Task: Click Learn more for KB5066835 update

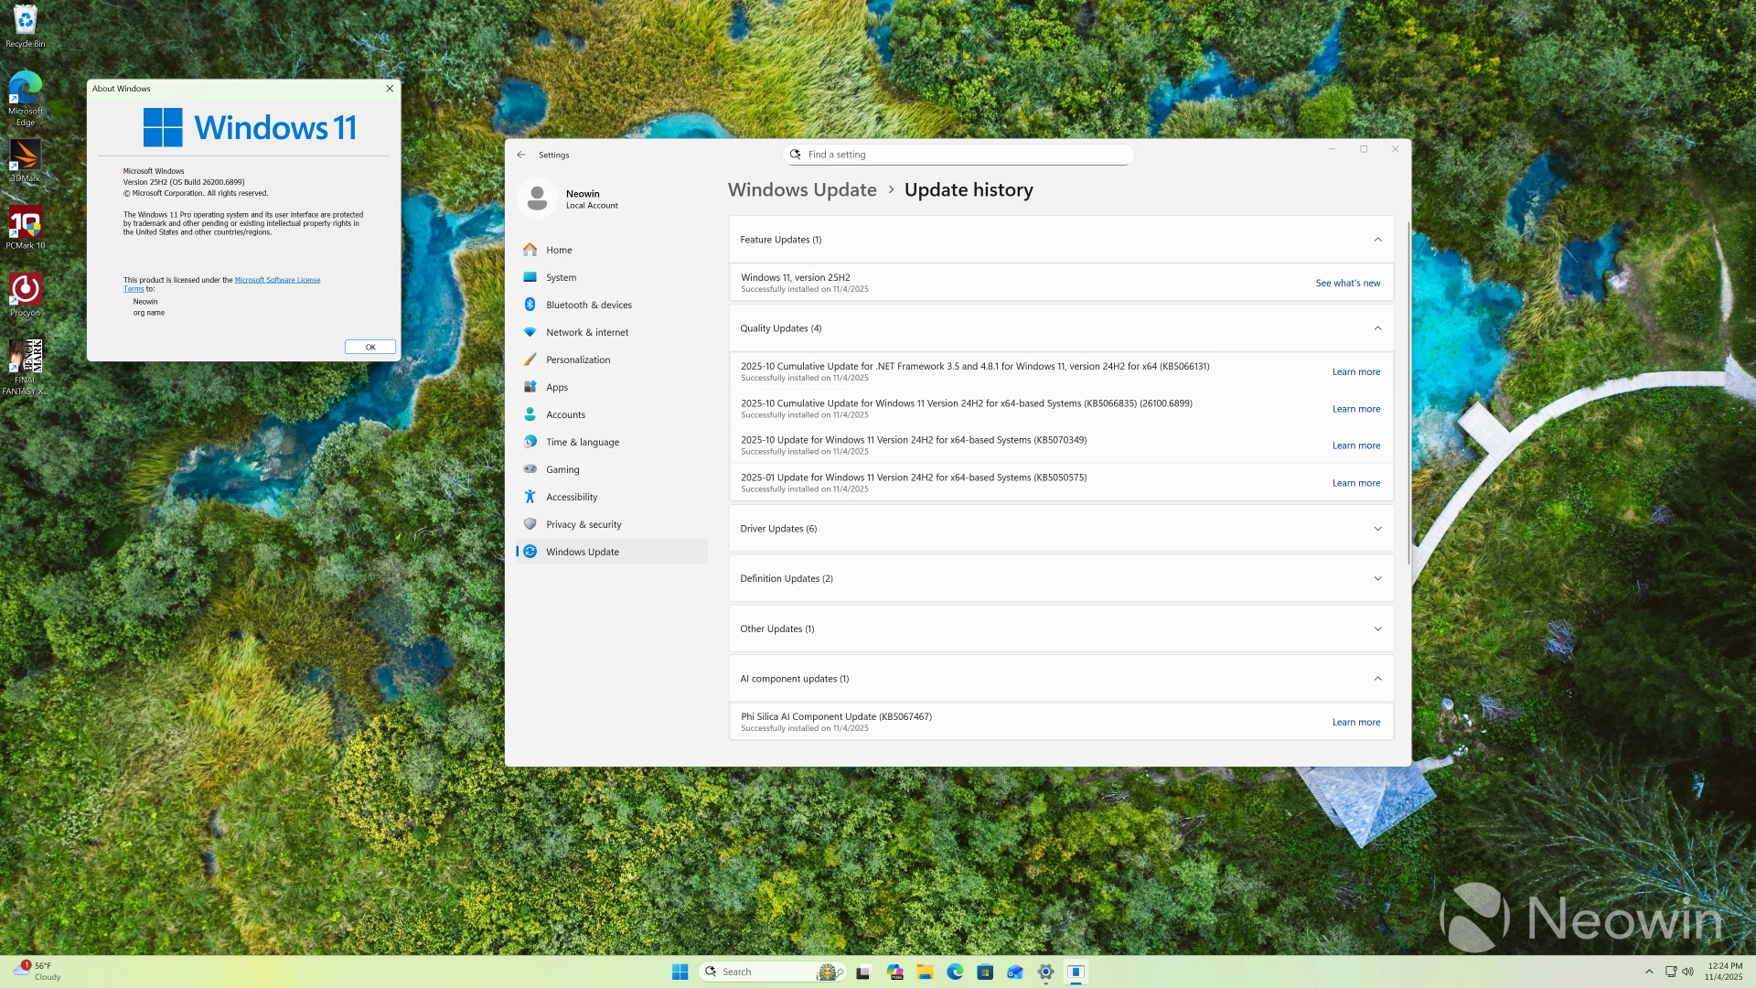Action: coord(1356,409)
